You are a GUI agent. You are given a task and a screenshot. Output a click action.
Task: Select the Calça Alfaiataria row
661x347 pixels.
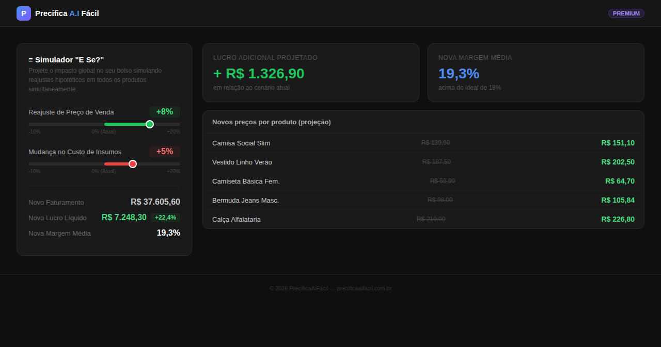(x=423, y=219)
